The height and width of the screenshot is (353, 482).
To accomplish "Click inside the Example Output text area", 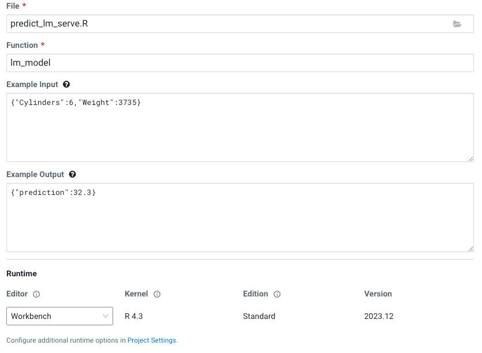I will [240, 220].
